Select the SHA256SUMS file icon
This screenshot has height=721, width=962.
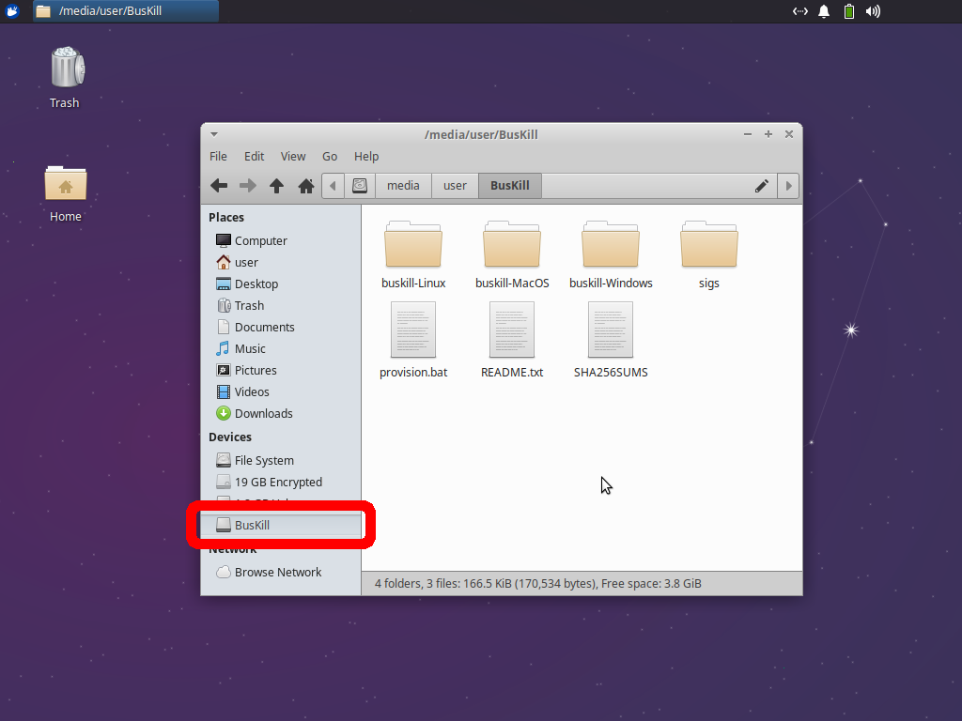[611, 330]
